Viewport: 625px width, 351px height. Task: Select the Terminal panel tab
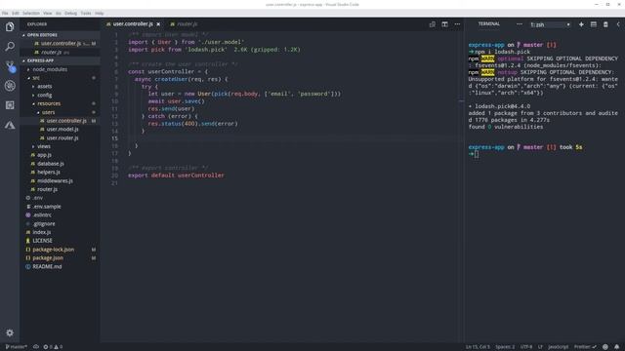click(x=488, y=23)
